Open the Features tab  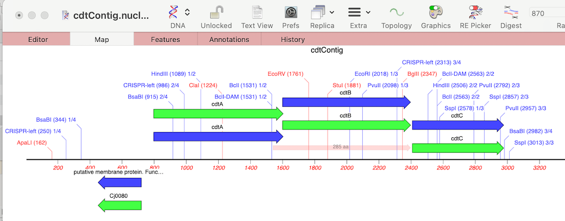(x=166, y=40)
